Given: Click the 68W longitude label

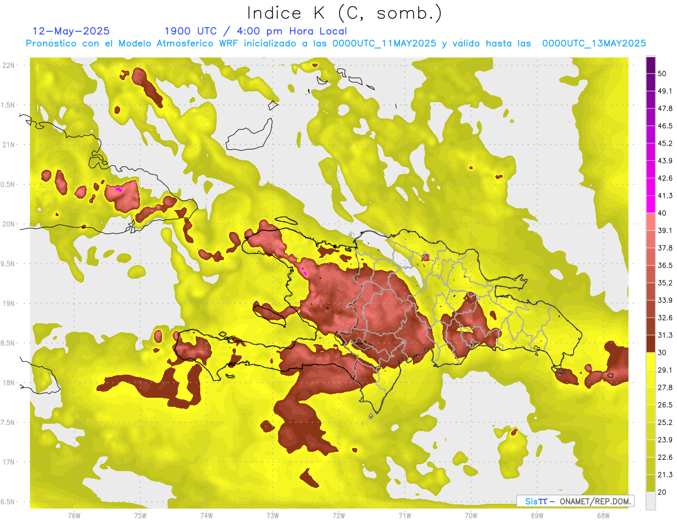Looking at the screenshot, I should pos(603,515).
